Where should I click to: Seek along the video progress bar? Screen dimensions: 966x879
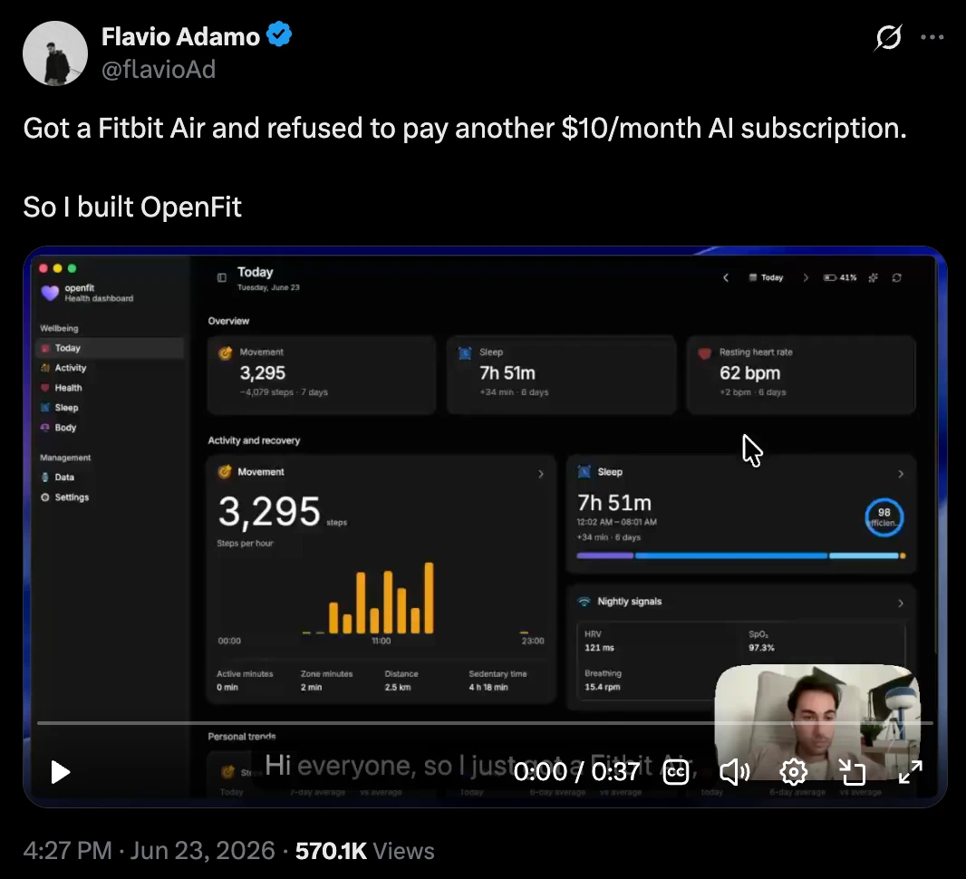pos(485,723)
